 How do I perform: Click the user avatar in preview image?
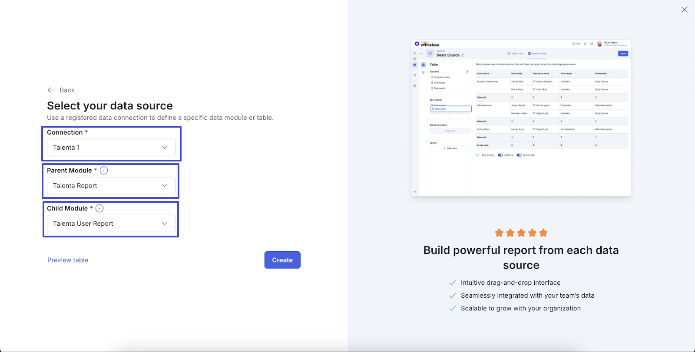coord(599,44)
